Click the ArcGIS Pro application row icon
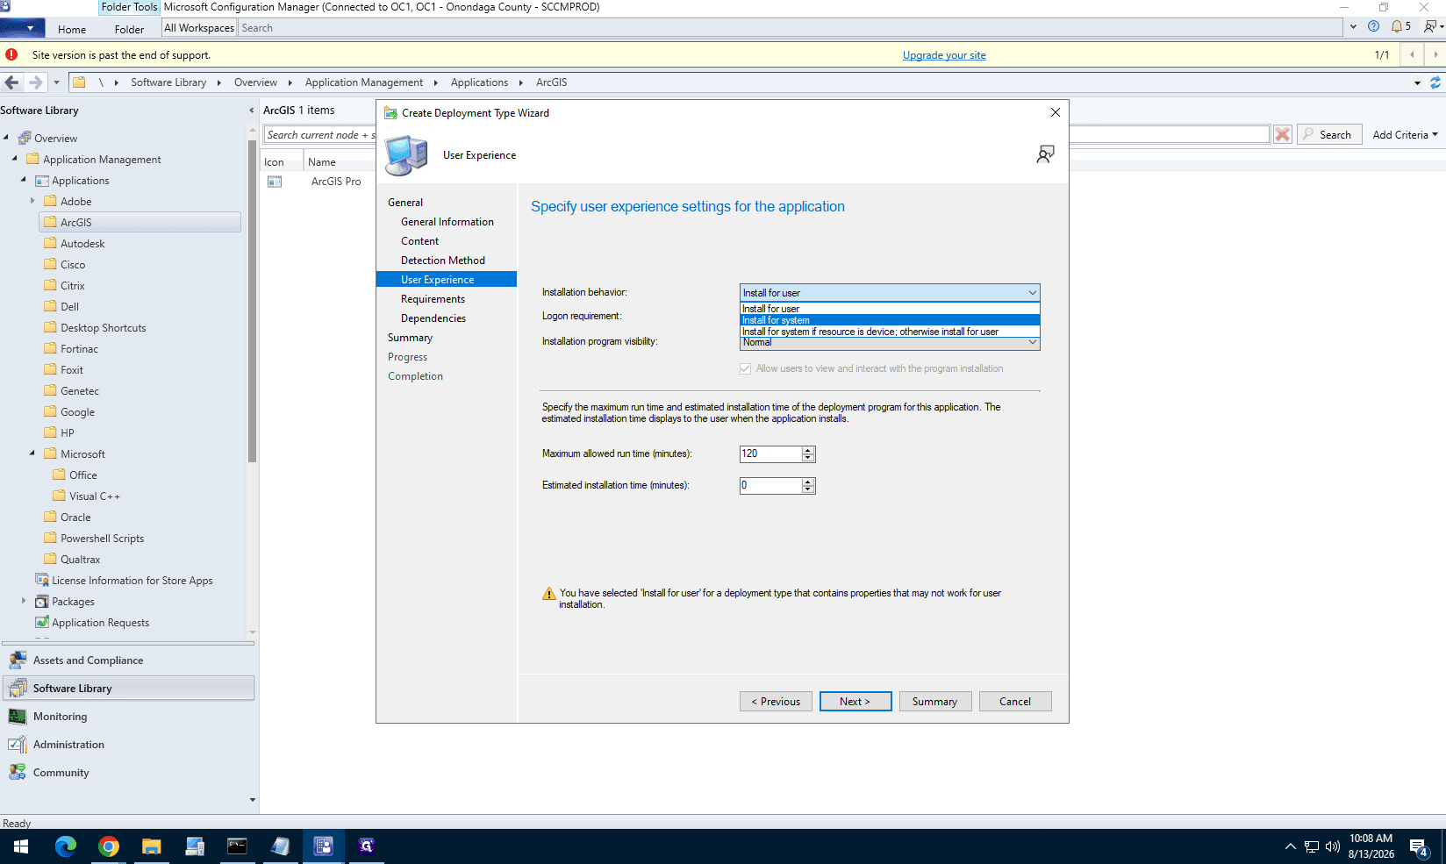Viewport: 1446px width, 864px height. point(275,182)
